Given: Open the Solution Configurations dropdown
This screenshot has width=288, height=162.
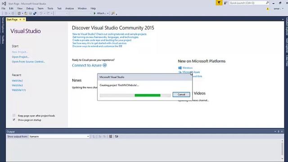Looking at the screenshot, I should [62, 13].
